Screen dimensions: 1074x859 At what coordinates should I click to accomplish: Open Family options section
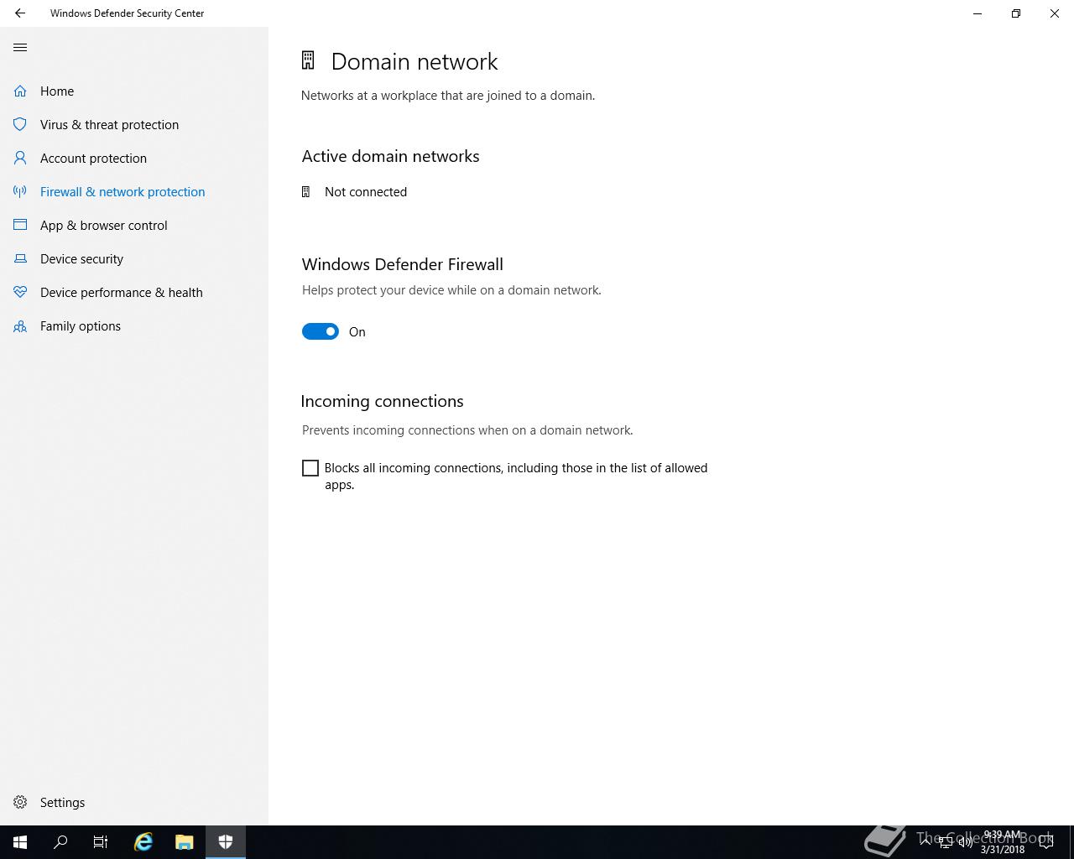click(134, 325)
